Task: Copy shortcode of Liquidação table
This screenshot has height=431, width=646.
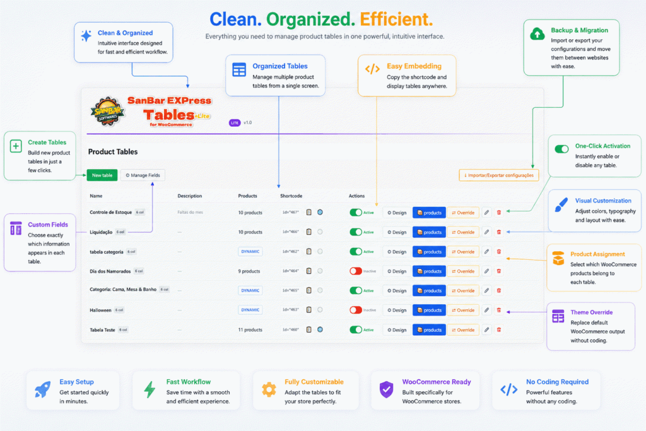Action: [x=308, y=232]
